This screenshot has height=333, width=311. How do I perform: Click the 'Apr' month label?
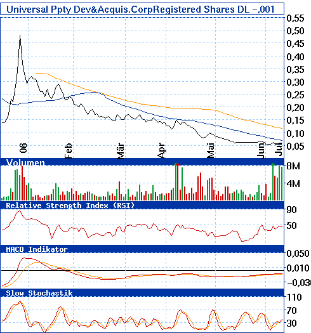[x=161, y=151]
